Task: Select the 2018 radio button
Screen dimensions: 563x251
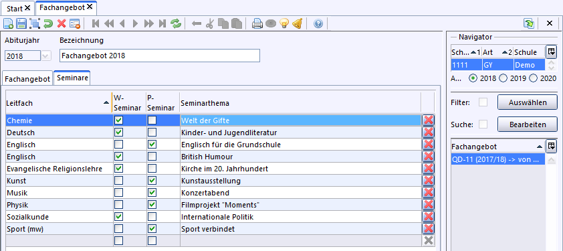Action: 473,78
